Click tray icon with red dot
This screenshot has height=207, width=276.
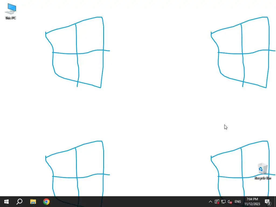(x=217, y=202)
